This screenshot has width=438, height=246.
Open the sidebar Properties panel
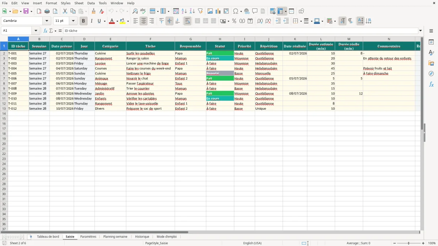tap(431, 42)
